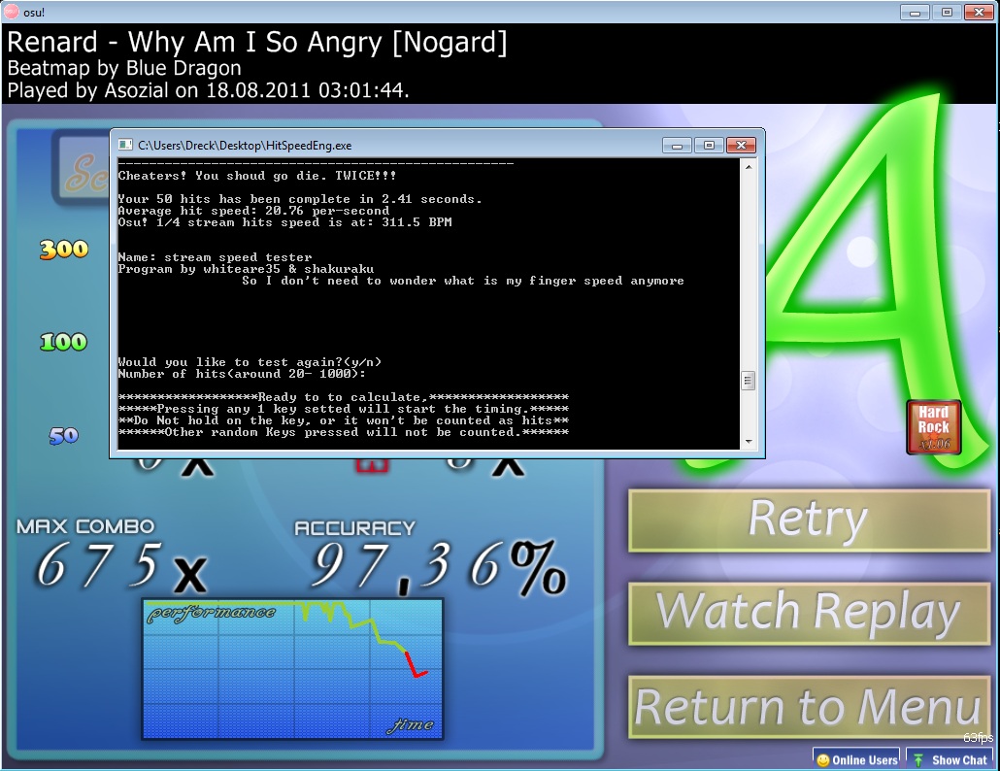Click the beatmap title 'Renard - Why Am I So Angry [Nogard]'

pyautogui.click(x=257, y=42)
